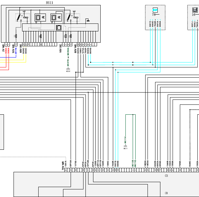Select the 1075B wire label

click(76, 164)
